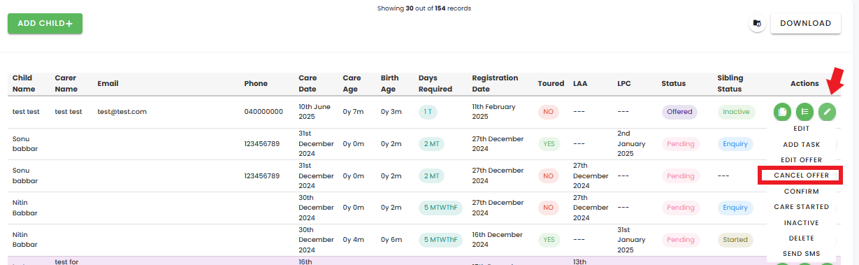Click the Registration Date column header
The height and width of the screenshot is (265, 859).
(x=495, y=83)
